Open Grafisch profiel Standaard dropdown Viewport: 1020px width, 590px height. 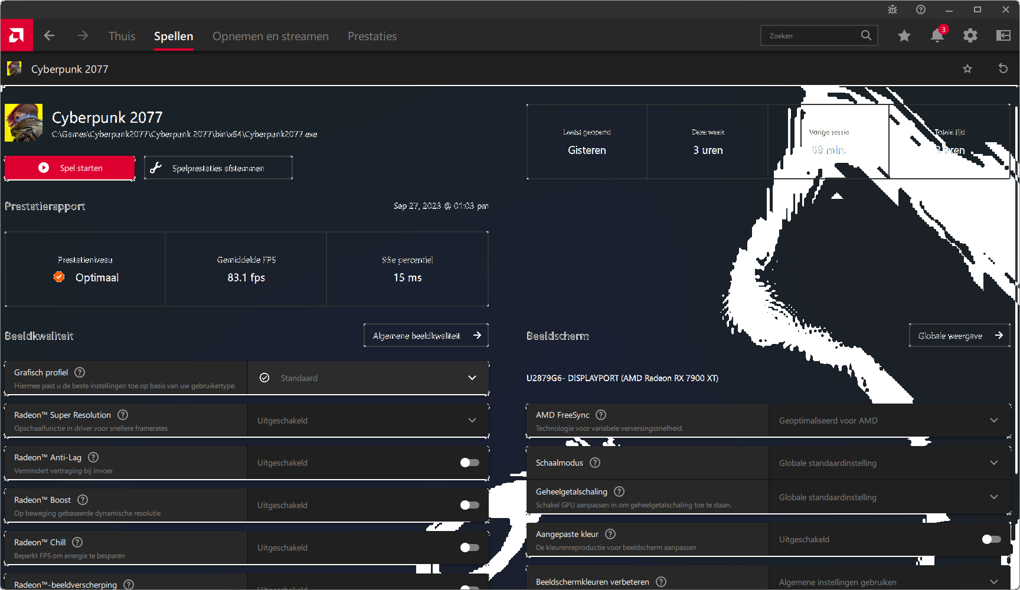pos(368,378)
